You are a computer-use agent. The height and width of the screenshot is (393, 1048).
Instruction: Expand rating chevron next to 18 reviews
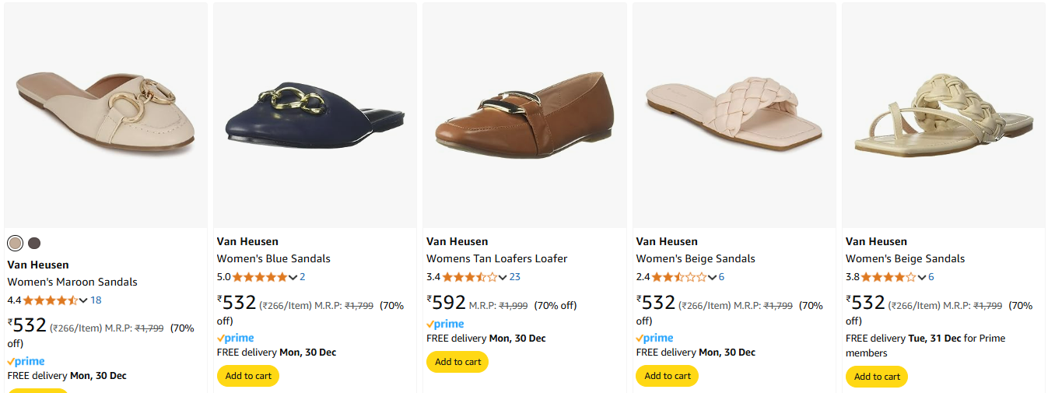pos(83,300)
